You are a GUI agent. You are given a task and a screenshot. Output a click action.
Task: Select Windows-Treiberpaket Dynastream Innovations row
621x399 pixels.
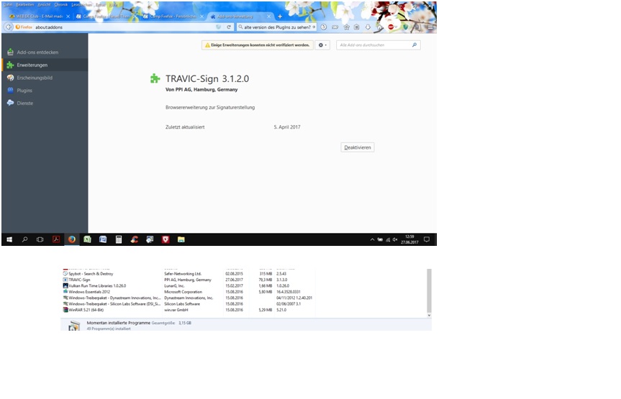click(x=188, y=298)
